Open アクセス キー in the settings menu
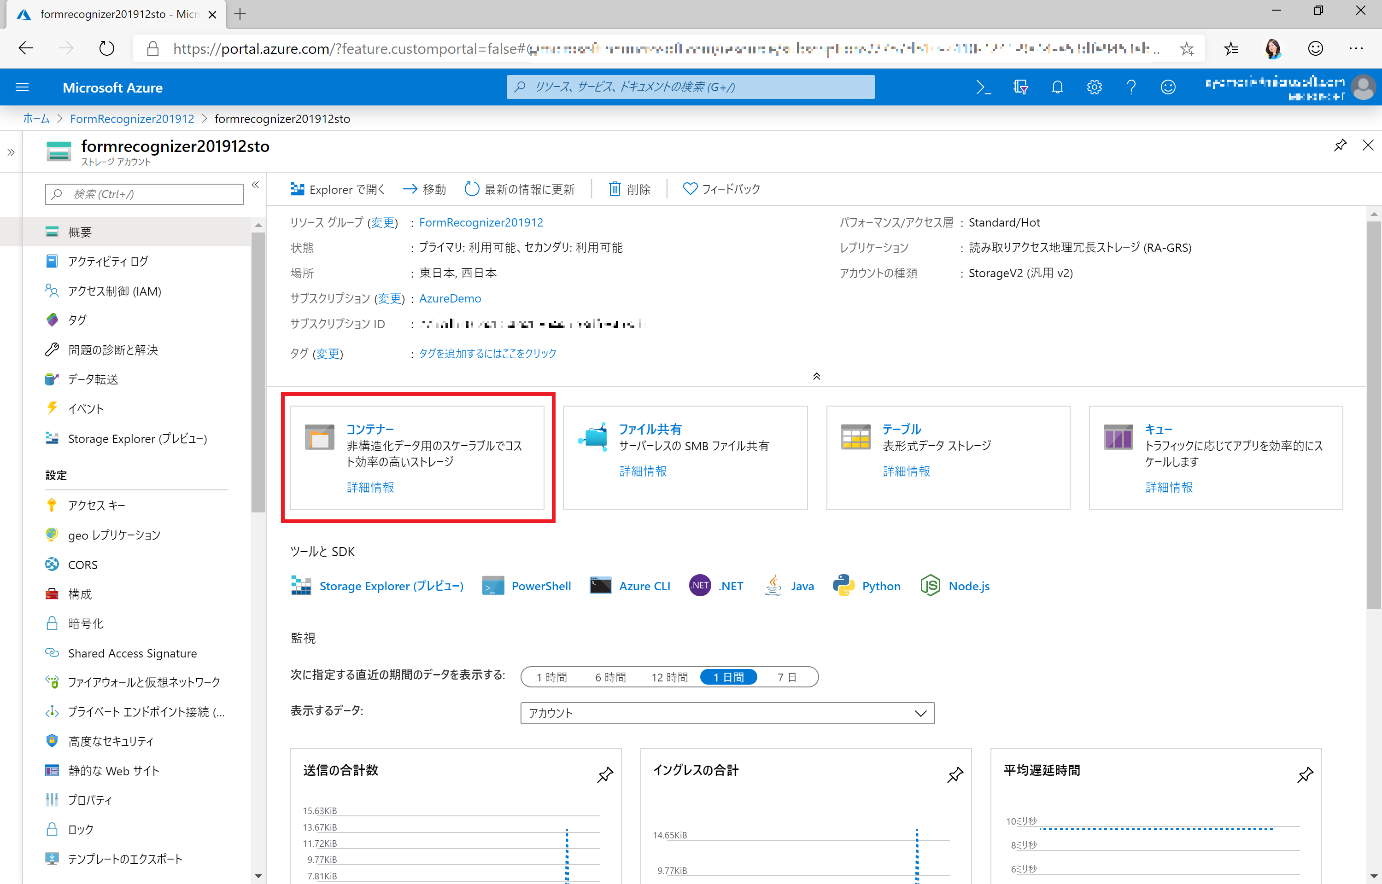 pyautogui.click(x=96, y=505)
